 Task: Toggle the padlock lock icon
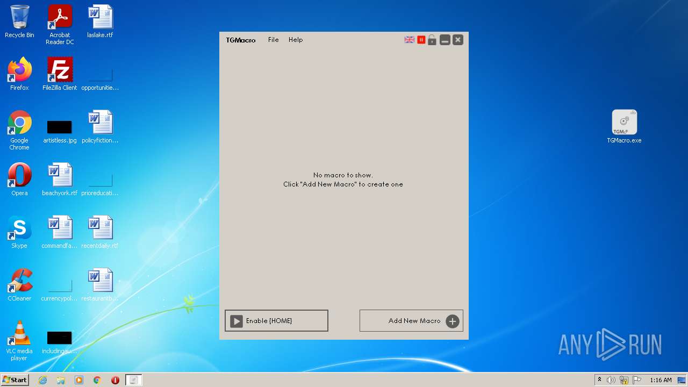tap(432, 40)
